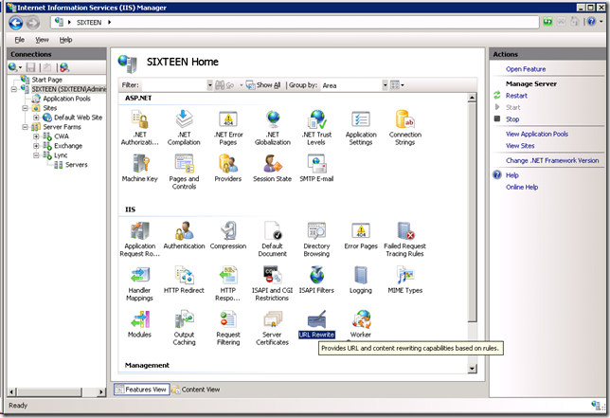This screenshot has width=610, height=418.
Task: Open the View menu
Action: (x=43, y=40)
